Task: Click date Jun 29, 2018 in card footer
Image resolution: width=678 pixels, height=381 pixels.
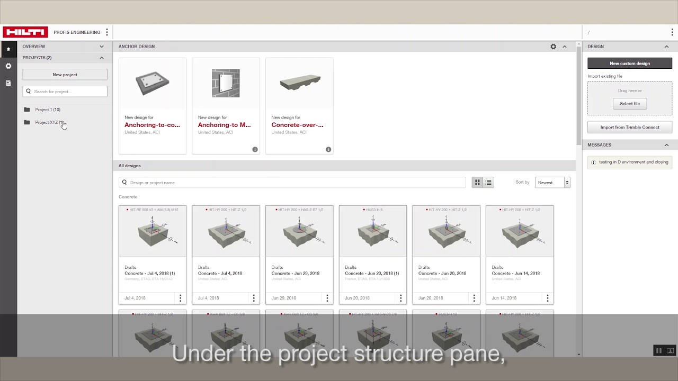Action: pos(284,298)
